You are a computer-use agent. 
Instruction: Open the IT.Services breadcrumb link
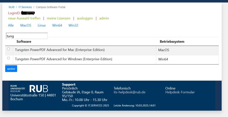(25, 7)
